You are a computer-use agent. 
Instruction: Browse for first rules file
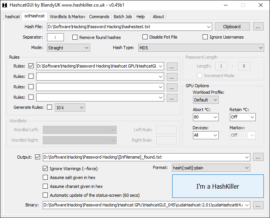coord(172,66)
